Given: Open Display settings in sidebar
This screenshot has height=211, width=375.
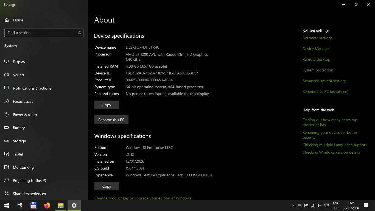Looking at the screenshot, I should tap(44, 62).
